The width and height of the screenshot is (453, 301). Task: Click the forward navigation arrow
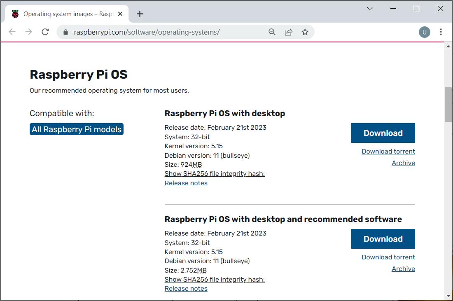pos(28,32)
